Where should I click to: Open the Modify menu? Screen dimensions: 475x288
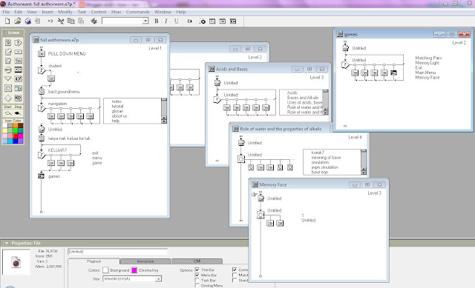[x=65, y=12]
